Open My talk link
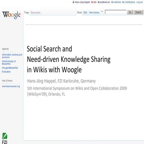Viewport: 144px width, 144px height. pyautogui.click(x=94, y=2)
